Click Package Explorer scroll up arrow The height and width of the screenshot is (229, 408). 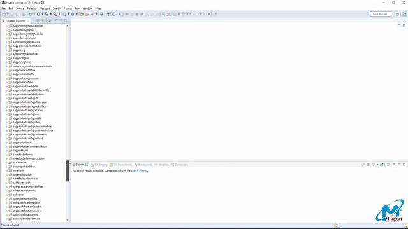68,26
